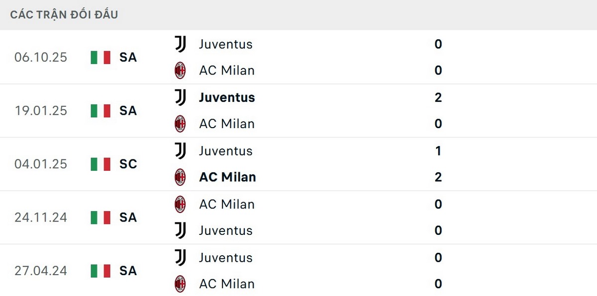Click the CÁC TRẬN ĐỐI ĐẦU header

click(64, 15)
